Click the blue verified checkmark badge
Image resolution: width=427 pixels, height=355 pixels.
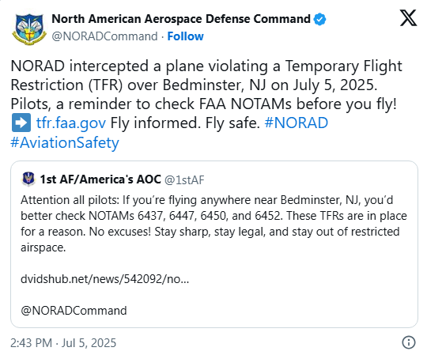(x=319, y=19)
